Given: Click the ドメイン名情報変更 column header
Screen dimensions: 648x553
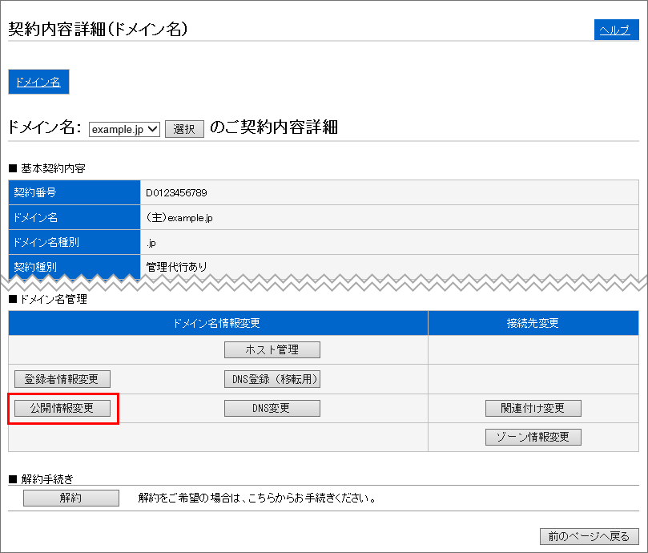Looking at the screenshot, I should (x=218, y=323).
